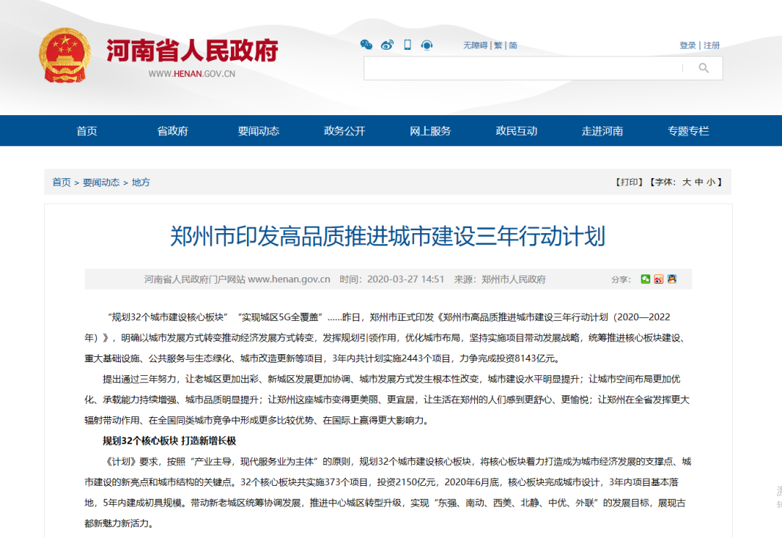The height and width of the screenshot is (538, 782).
Task: Share the article via the green WeChat icon
Action: tap(644, 279)
